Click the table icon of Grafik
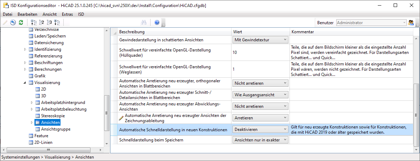 31,76
